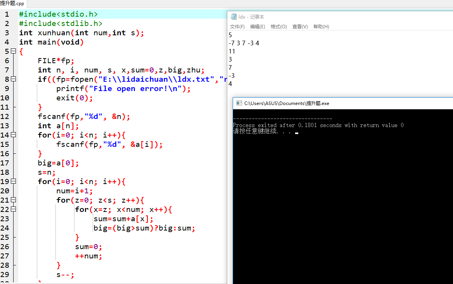The height and width of the screenshot is (284, 453).
Task: Click 'exit(0);' on line 10
Action: point(74,98)
